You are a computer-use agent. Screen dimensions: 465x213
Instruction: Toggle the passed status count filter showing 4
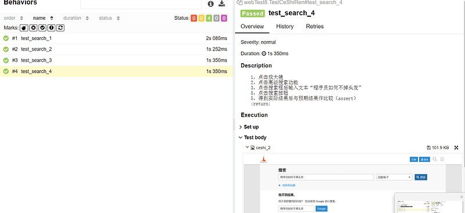pyautogui.click(x=209, y=18)
